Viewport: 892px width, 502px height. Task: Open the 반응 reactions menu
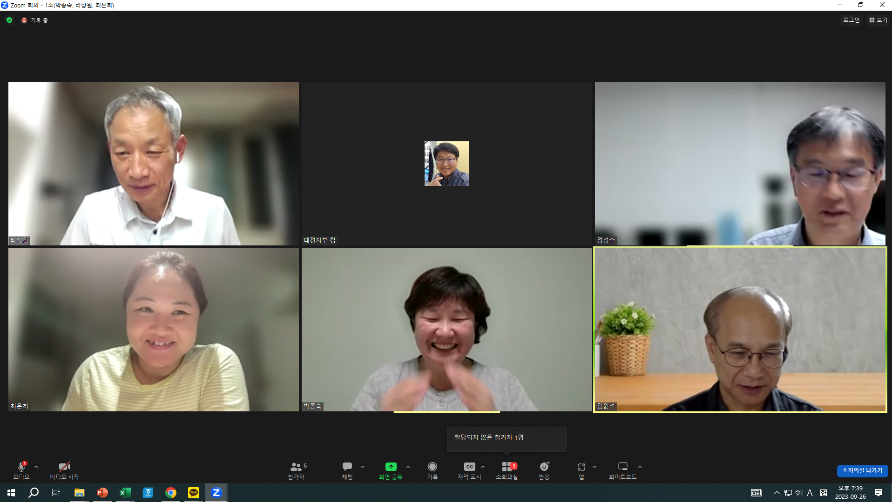544,470
